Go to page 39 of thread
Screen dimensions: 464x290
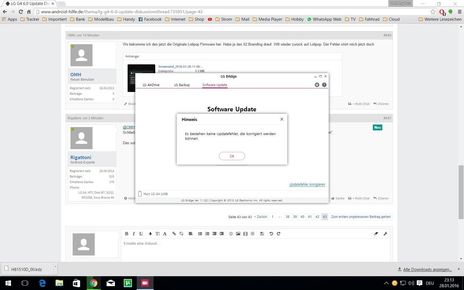point(295,217)
